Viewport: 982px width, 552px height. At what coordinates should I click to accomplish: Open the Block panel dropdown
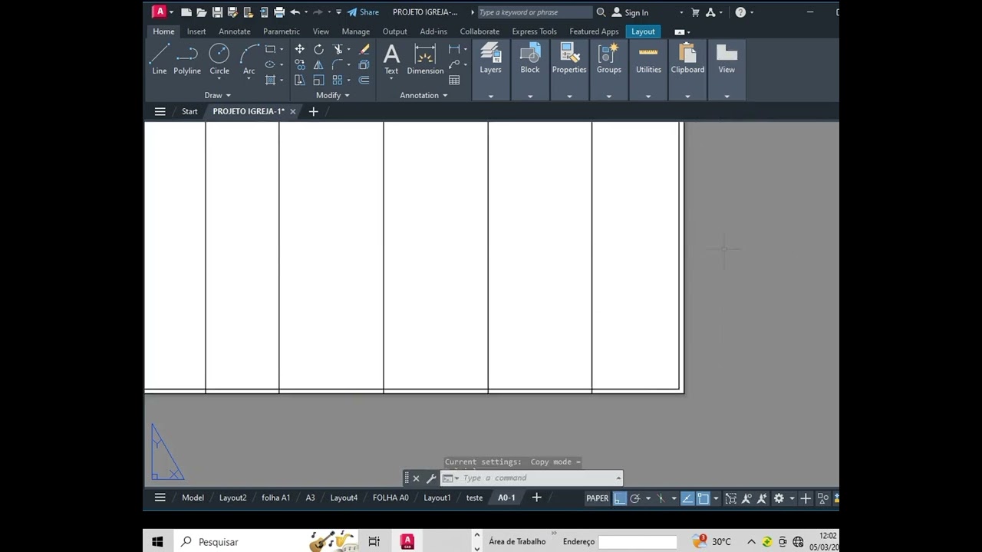pos(530,97)
